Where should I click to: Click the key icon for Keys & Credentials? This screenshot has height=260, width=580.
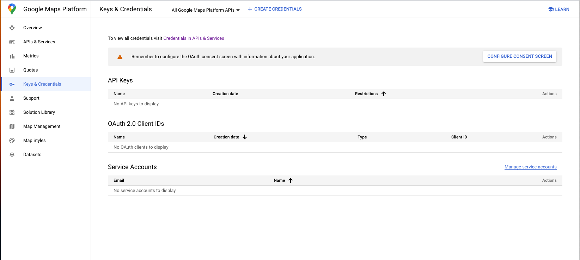tap(12, 84)
